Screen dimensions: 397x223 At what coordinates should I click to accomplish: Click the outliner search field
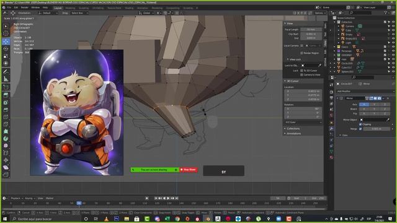pos(361,12)
